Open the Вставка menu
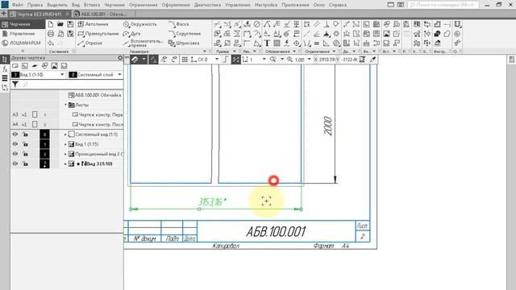This screenshot has height=290, width=516. pyautogui.click(x=92, y=5)
